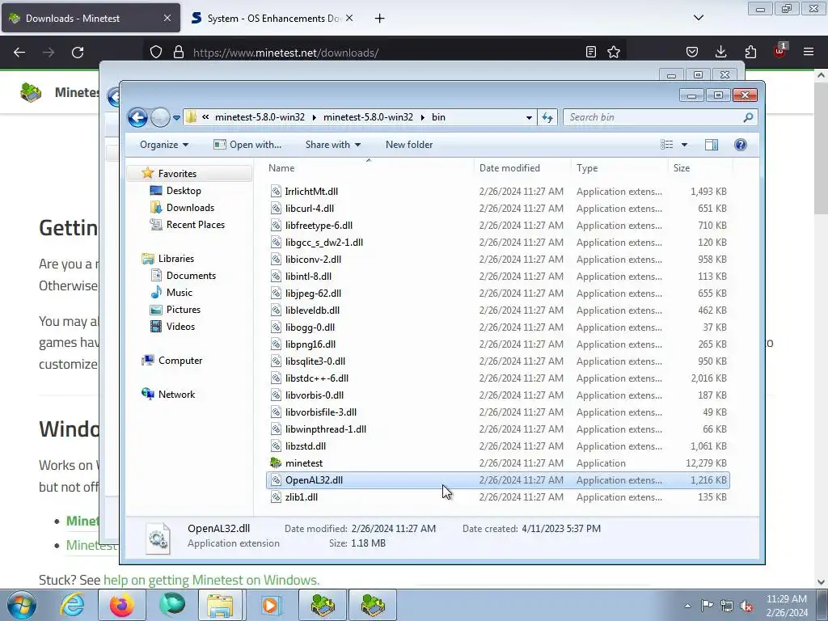Toggle the preview pane button
This screenshot has height=621, width=828.
tap(712, 145)
